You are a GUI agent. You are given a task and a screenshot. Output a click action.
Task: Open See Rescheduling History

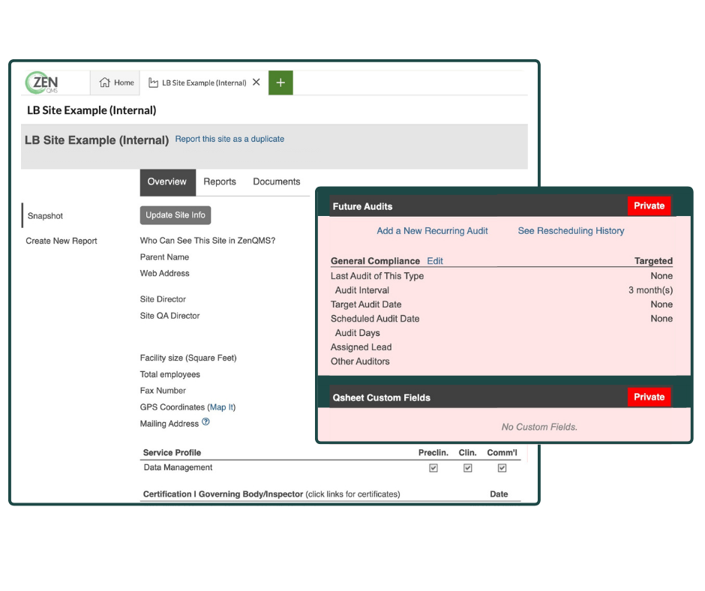(x=571, y=231)
